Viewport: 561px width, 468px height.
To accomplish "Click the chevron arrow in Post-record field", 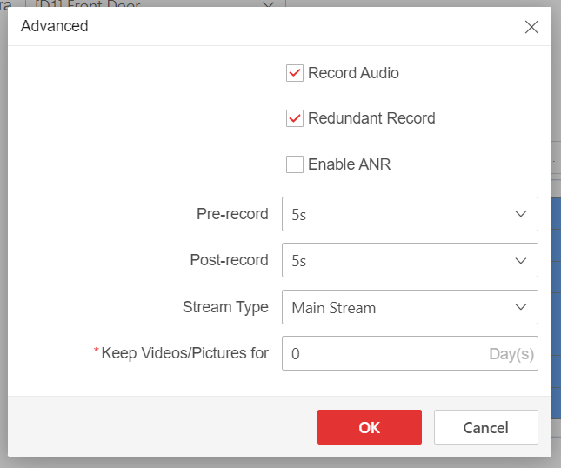I will [521, 260].
